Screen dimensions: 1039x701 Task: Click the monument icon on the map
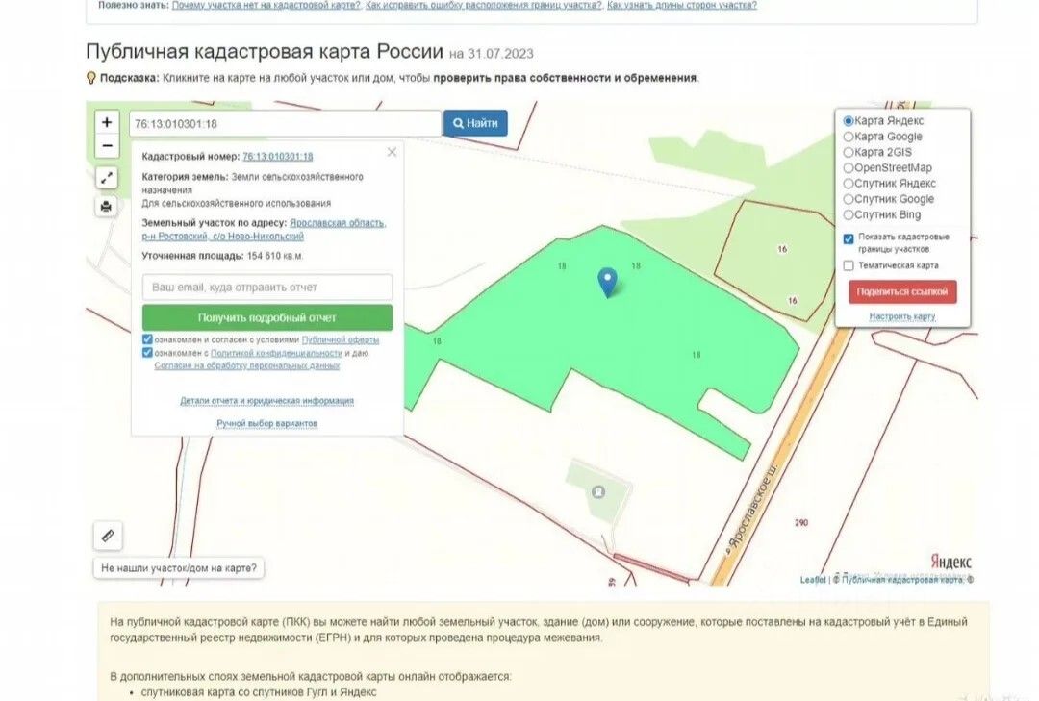(x=598, y=491)
